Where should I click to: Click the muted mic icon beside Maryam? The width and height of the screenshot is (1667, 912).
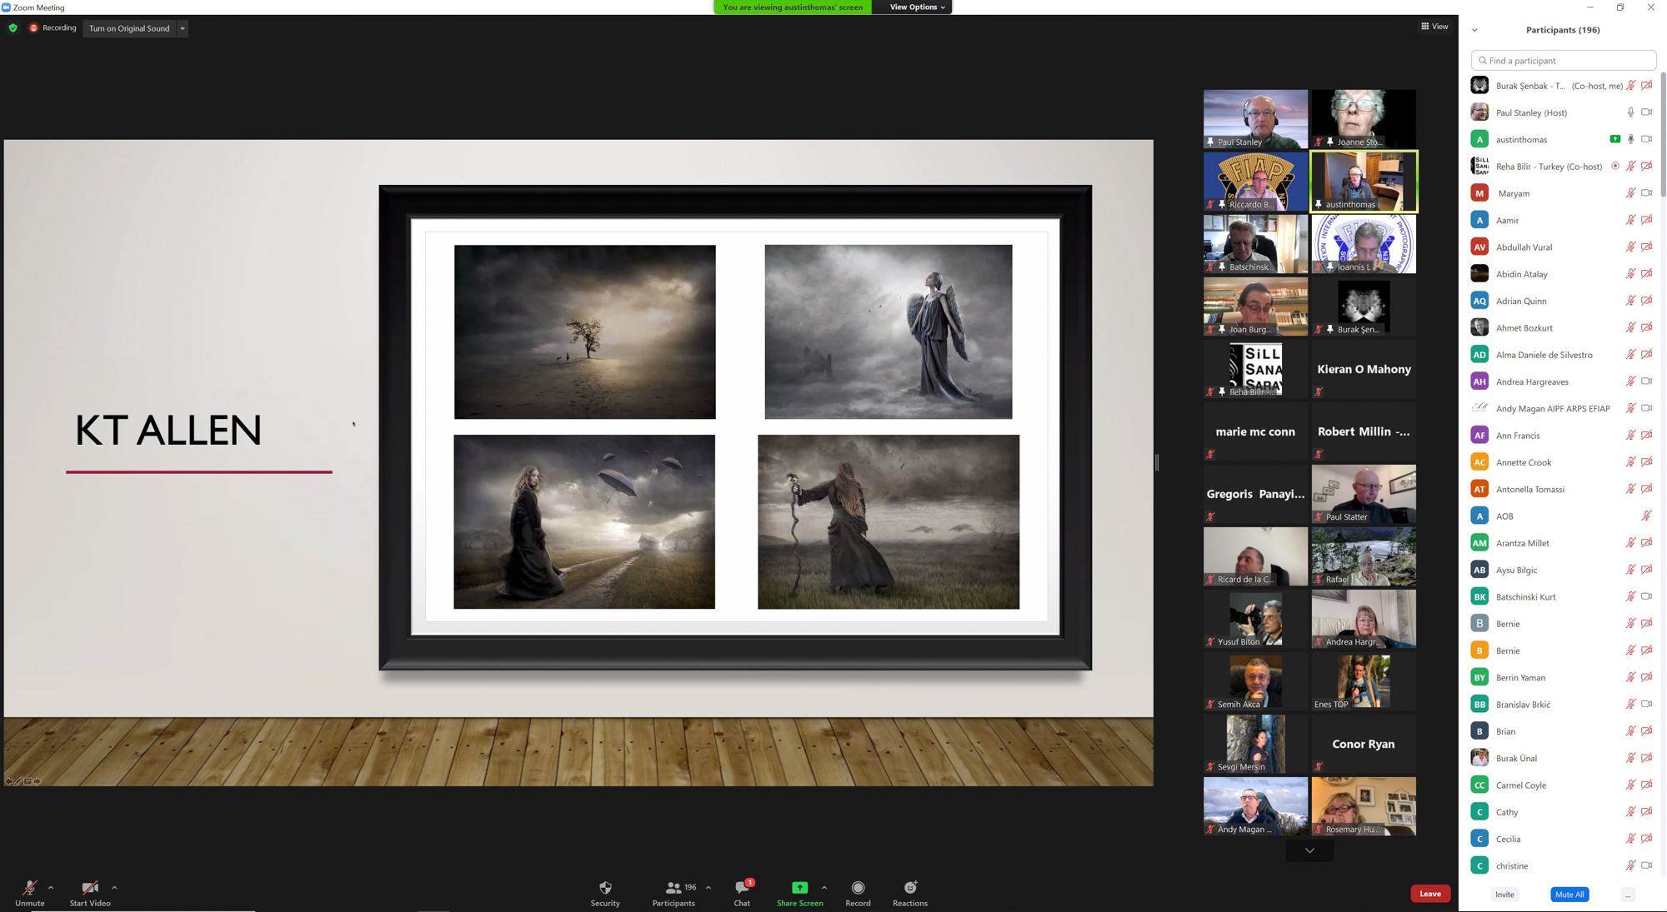(1630, 193)
